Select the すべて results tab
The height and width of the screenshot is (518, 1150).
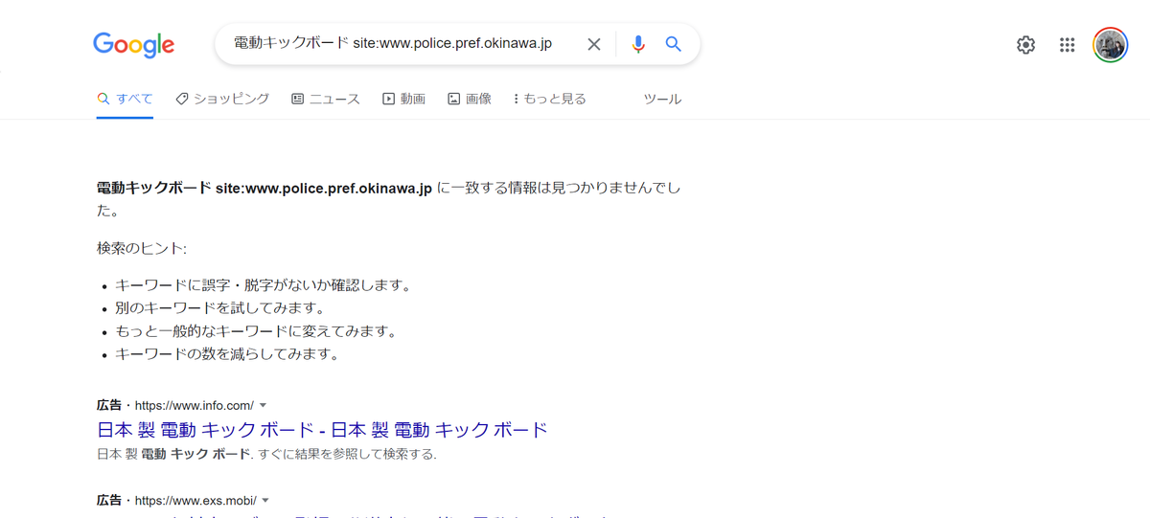(125, 99)
